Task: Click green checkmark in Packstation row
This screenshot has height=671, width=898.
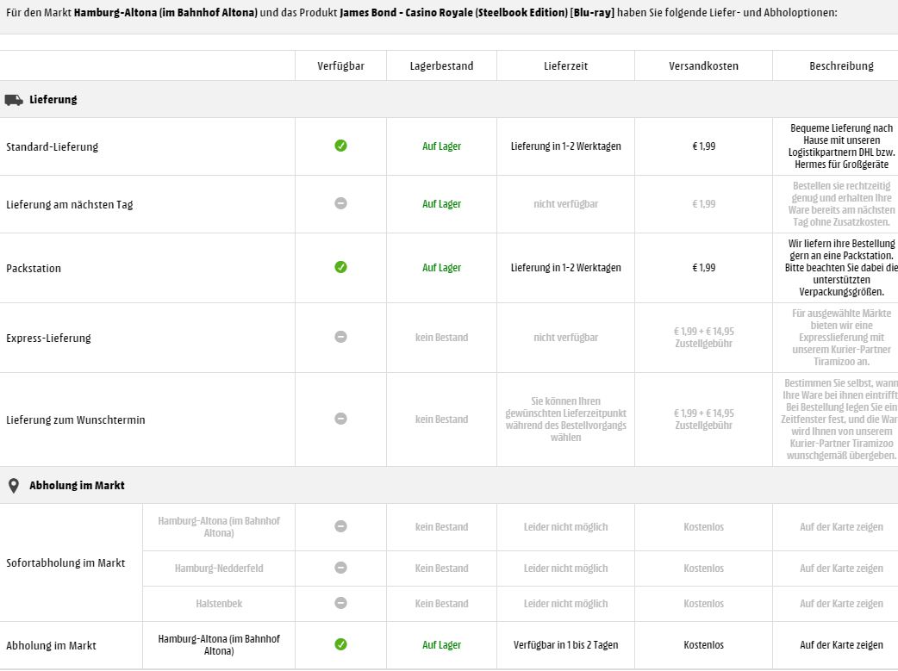Action: (340, 268)
